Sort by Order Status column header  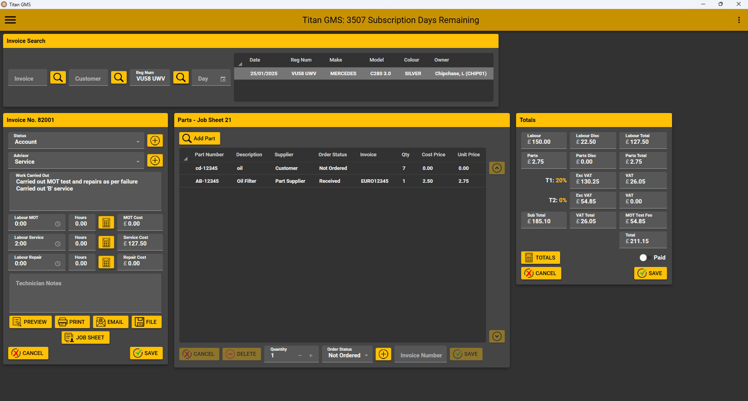coord(332,155)
